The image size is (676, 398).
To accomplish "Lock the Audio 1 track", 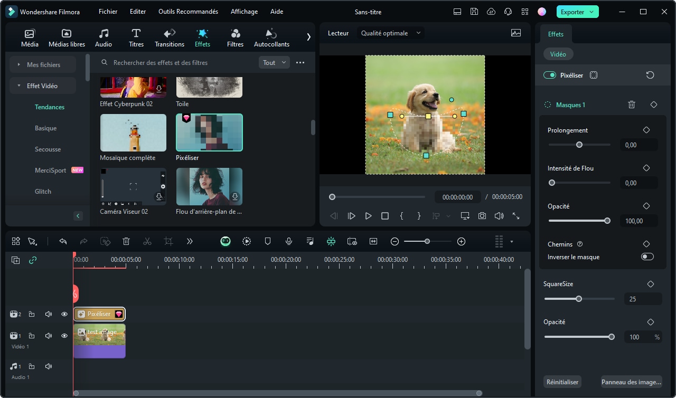I will [32, 366].
